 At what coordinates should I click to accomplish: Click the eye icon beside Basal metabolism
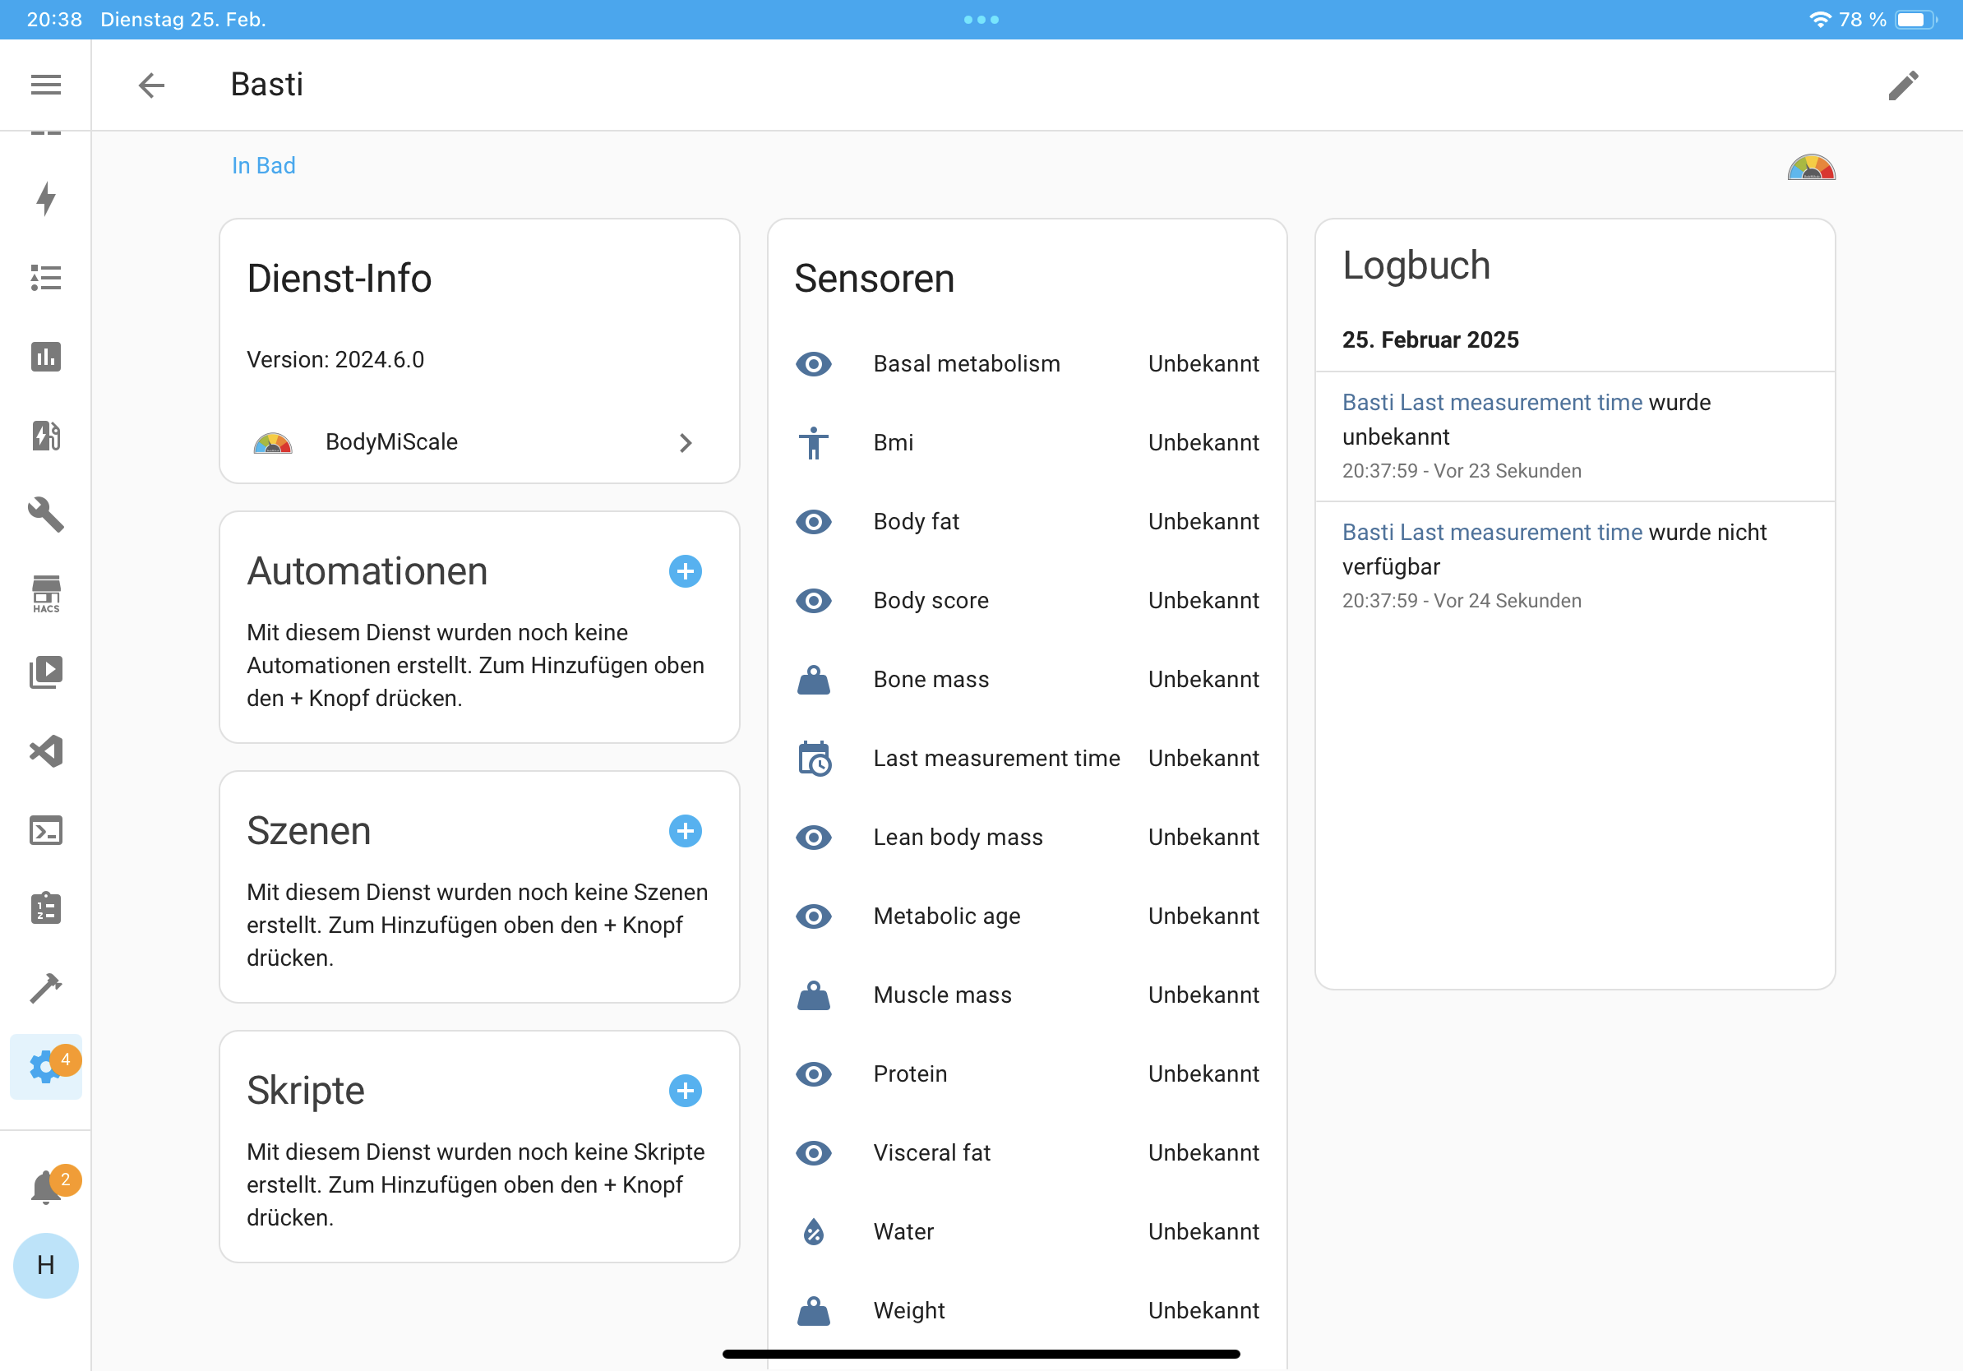pyautogui.click(x=813, y=364)
